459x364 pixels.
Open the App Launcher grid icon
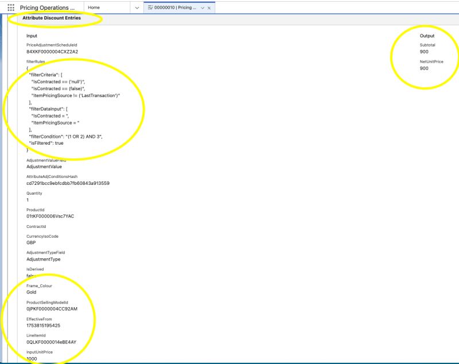click(x=10, y=7)
